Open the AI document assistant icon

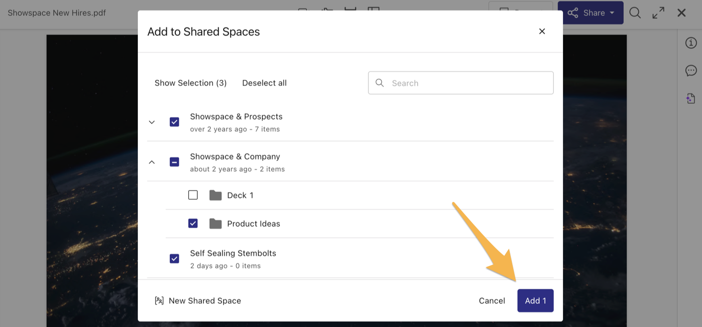691,98
